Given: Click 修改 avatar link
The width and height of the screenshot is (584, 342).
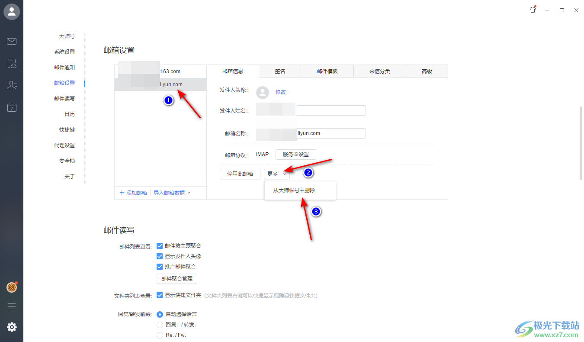Looking at the screenshot, I should pos(281,92).
